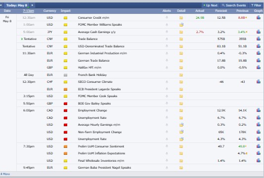
Task: Open the Filter options
Action: point(256,5)
